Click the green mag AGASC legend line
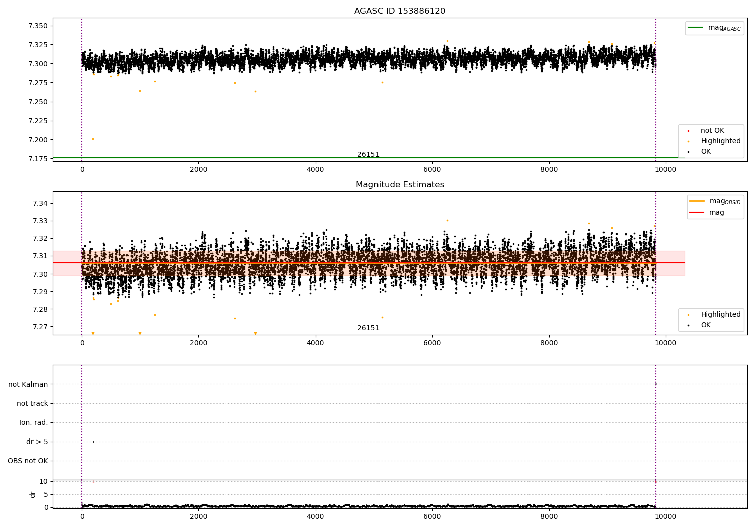 (x=695, y=28)
